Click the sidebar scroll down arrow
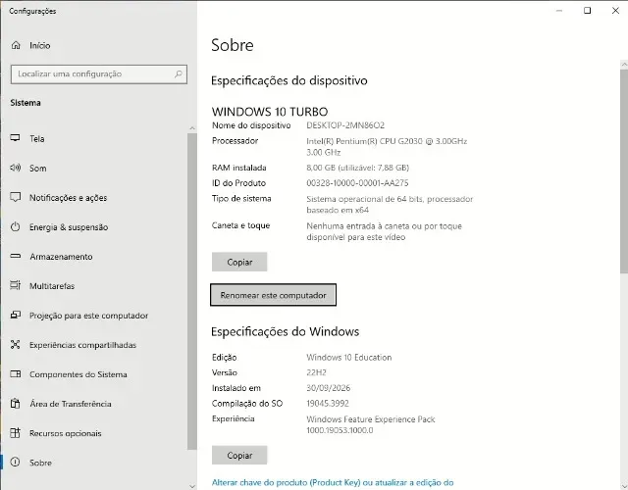 [192, 486]
